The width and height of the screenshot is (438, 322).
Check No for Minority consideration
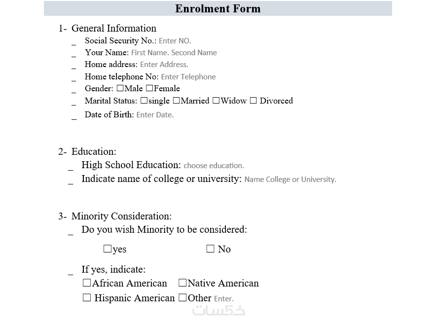coord(211,249)
